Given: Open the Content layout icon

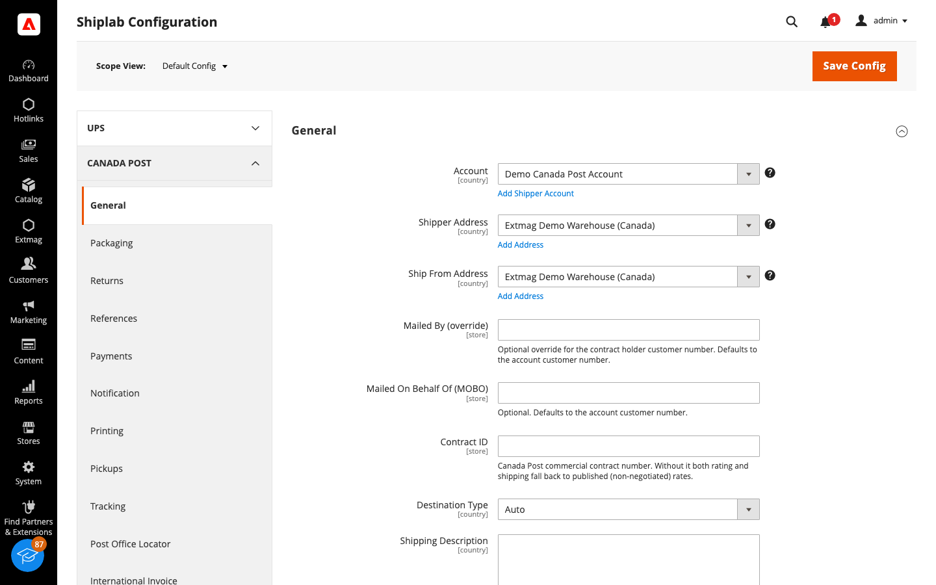Looking at the screenshot, I should (x=29, y=344).
